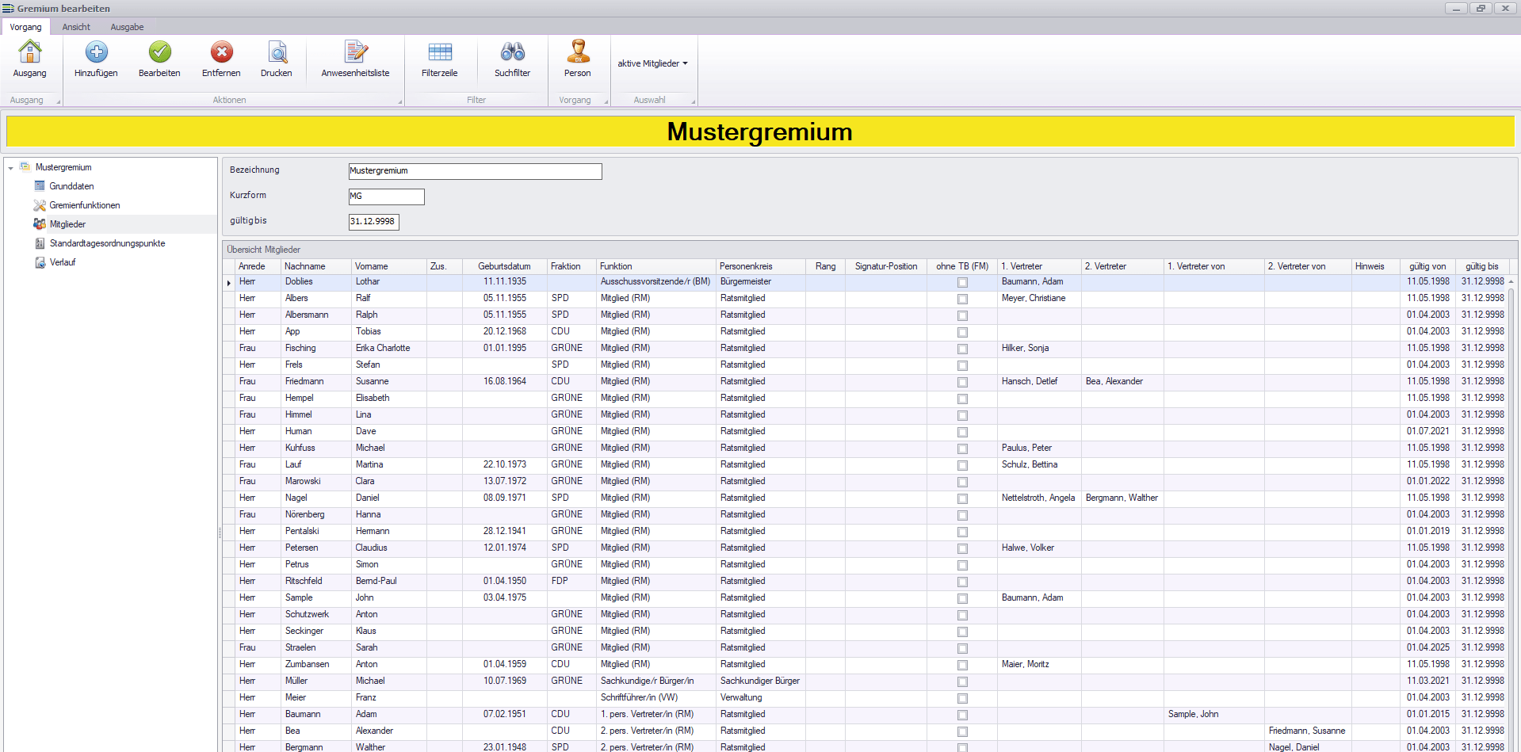Viewport: 1521px width, 752px height.
Task: Switch to the Ansicht tab
Action: coord(76,27)
